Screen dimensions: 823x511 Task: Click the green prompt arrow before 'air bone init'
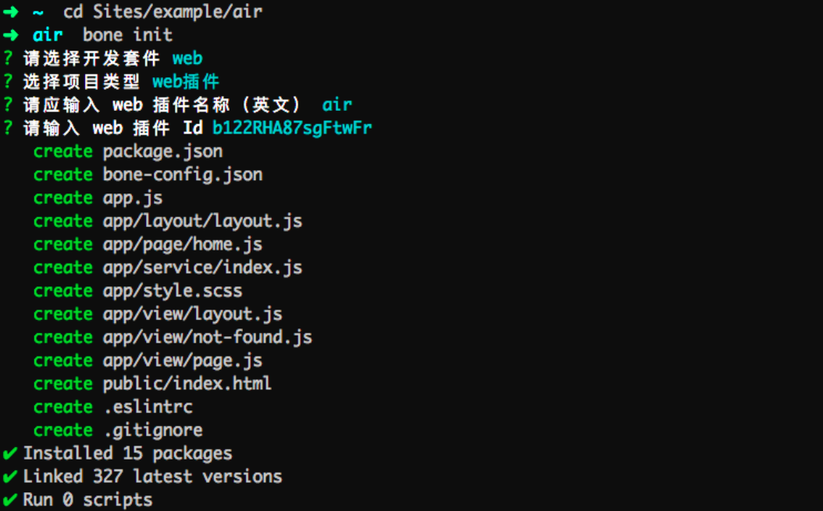point(11,35)
